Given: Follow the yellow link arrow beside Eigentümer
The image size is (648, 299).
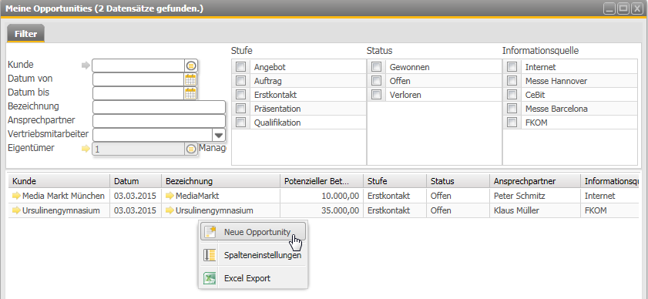Looking at the screenshot, I should tap(86, 149).
